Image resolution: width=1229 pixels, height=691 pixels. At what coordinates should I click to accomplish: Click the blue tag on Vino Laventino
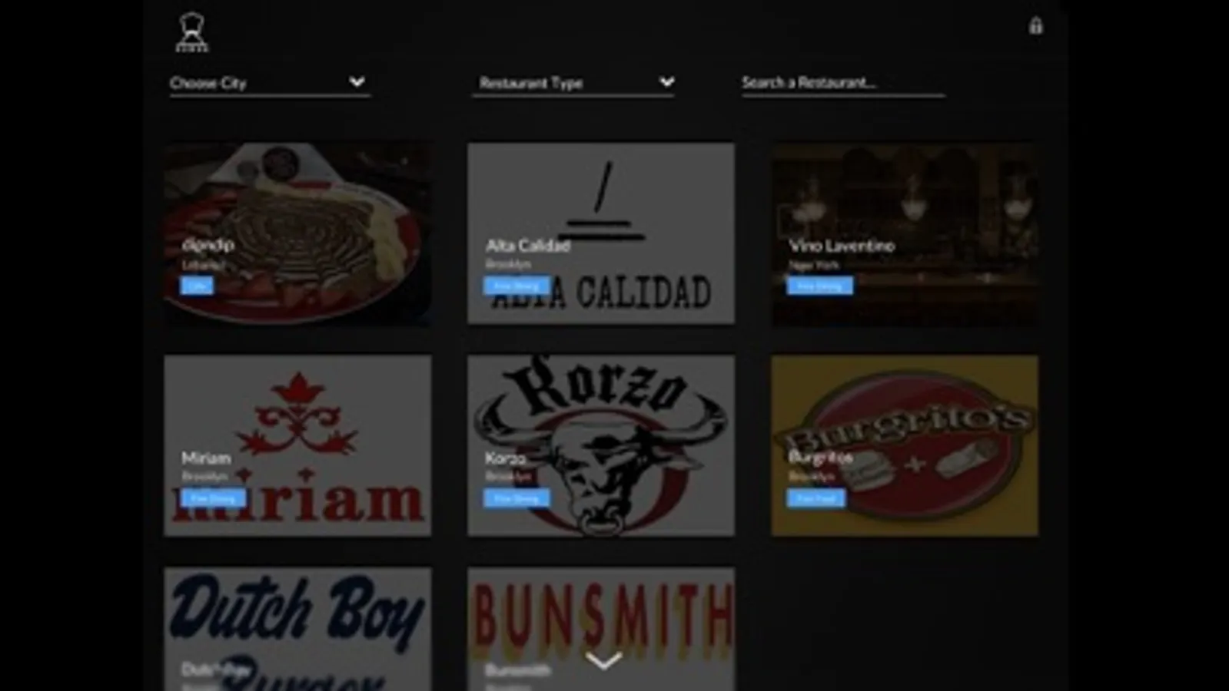point(819,286)
